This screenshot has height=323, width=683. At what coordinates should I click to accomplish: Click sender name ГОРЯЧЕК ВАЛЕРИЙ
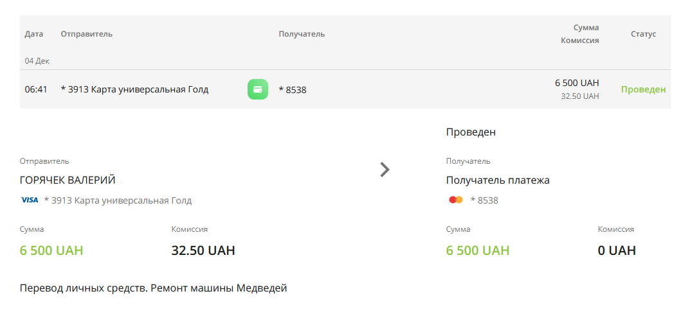click(x=68, y=180)
